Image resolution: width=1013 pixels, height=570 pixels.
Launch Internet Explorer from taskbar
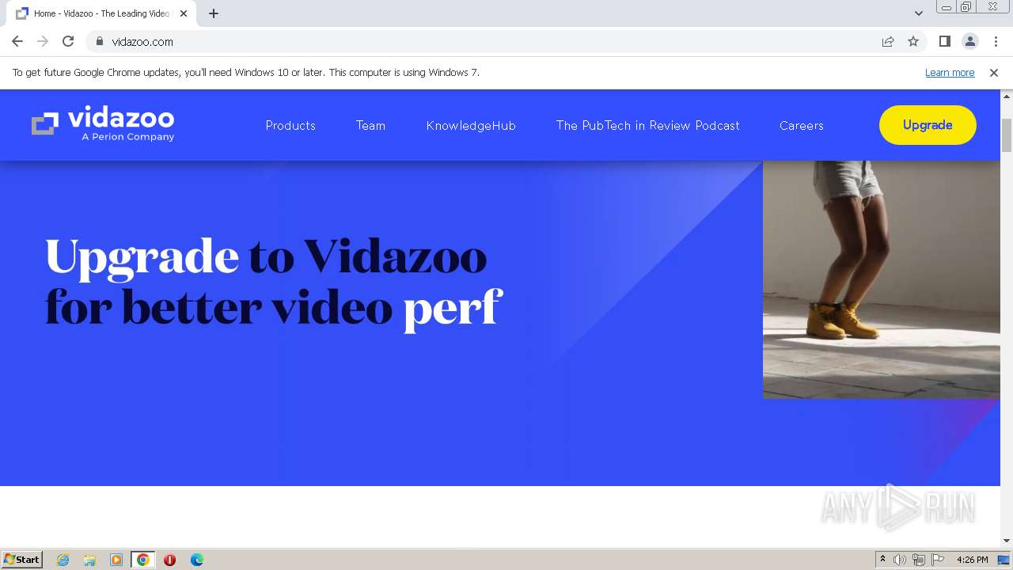(63, 560)
